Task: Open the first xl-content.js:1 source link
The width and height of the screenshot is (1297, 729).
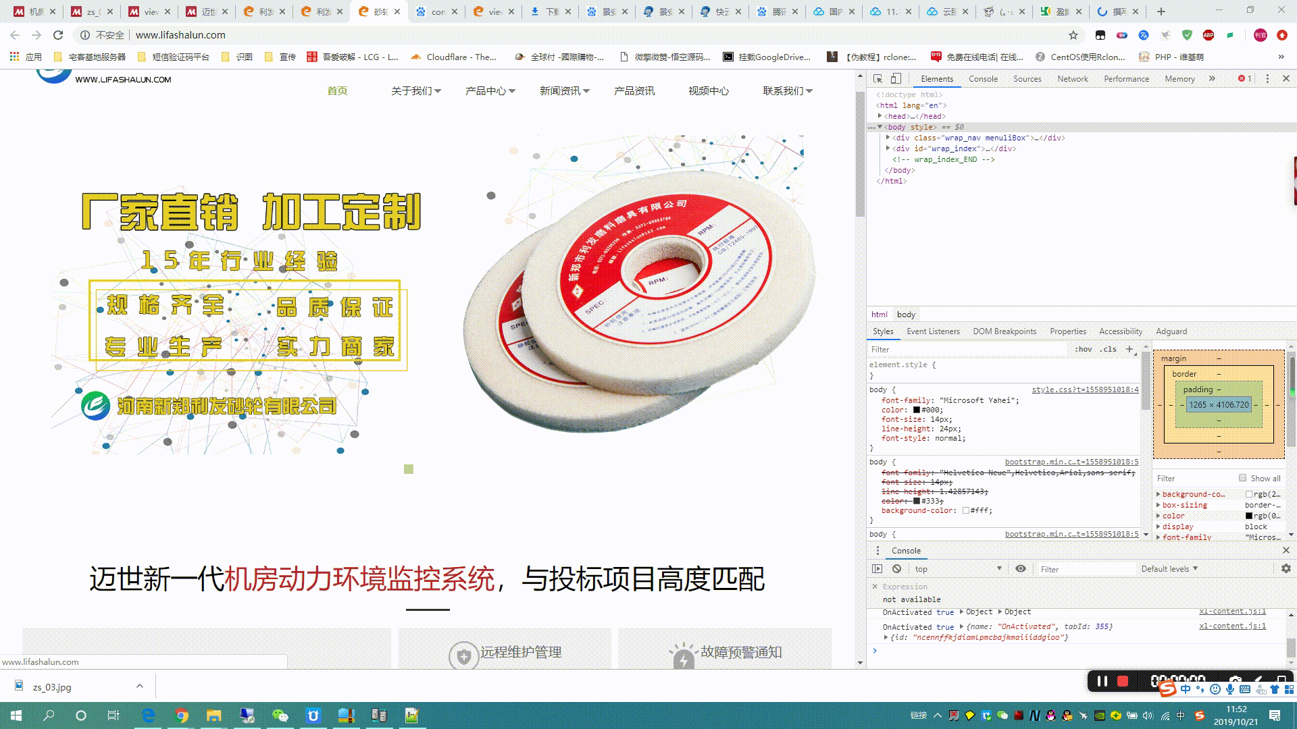Action: 1232,612
